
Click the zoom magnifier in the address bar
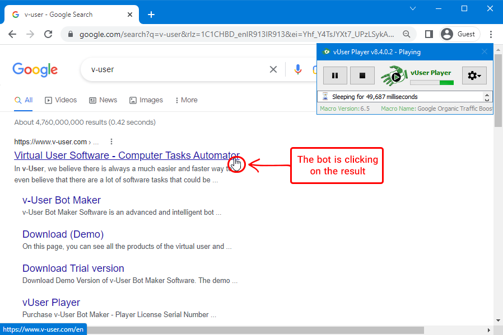click(x=407, y=34)
